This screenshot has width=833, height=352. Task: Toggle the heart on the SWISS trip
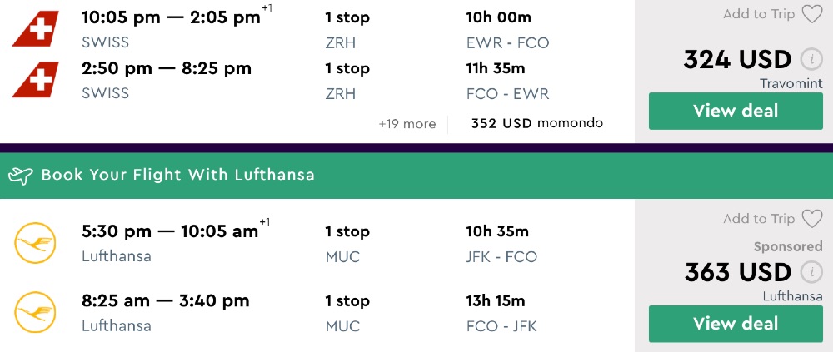tap(811, 14)
